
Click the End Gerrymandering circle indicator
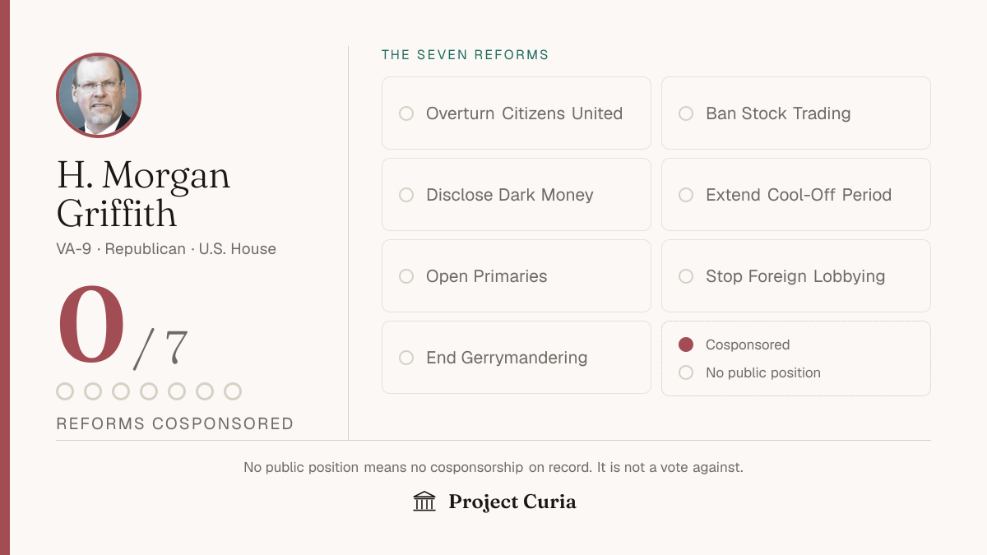pyautogui.click(x=406, y=358)
